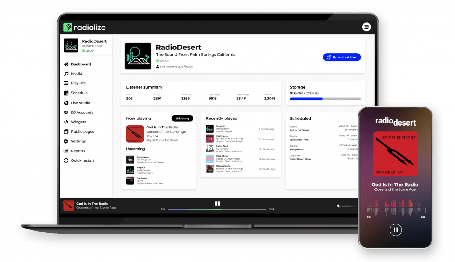Open the Widgets panel

point(78,122)
